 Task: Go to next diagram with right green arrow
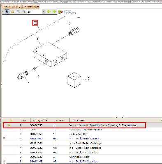(x=54, y=11)
